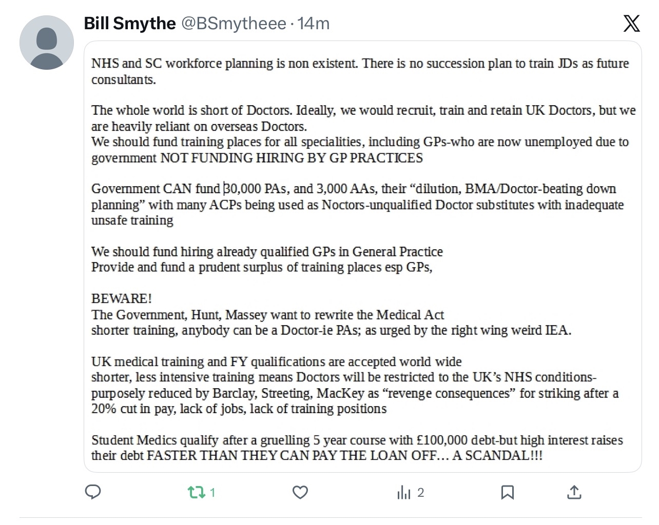This screenshot has width=659, height=525.
Task: Bookmark this post
Action: pyautogui.click(x=507, y=493)
